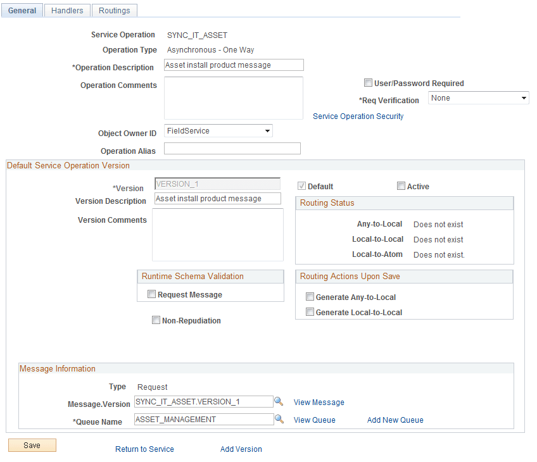Click inside the Operation Alias field
Screen dimensions: 537x462
232,148
